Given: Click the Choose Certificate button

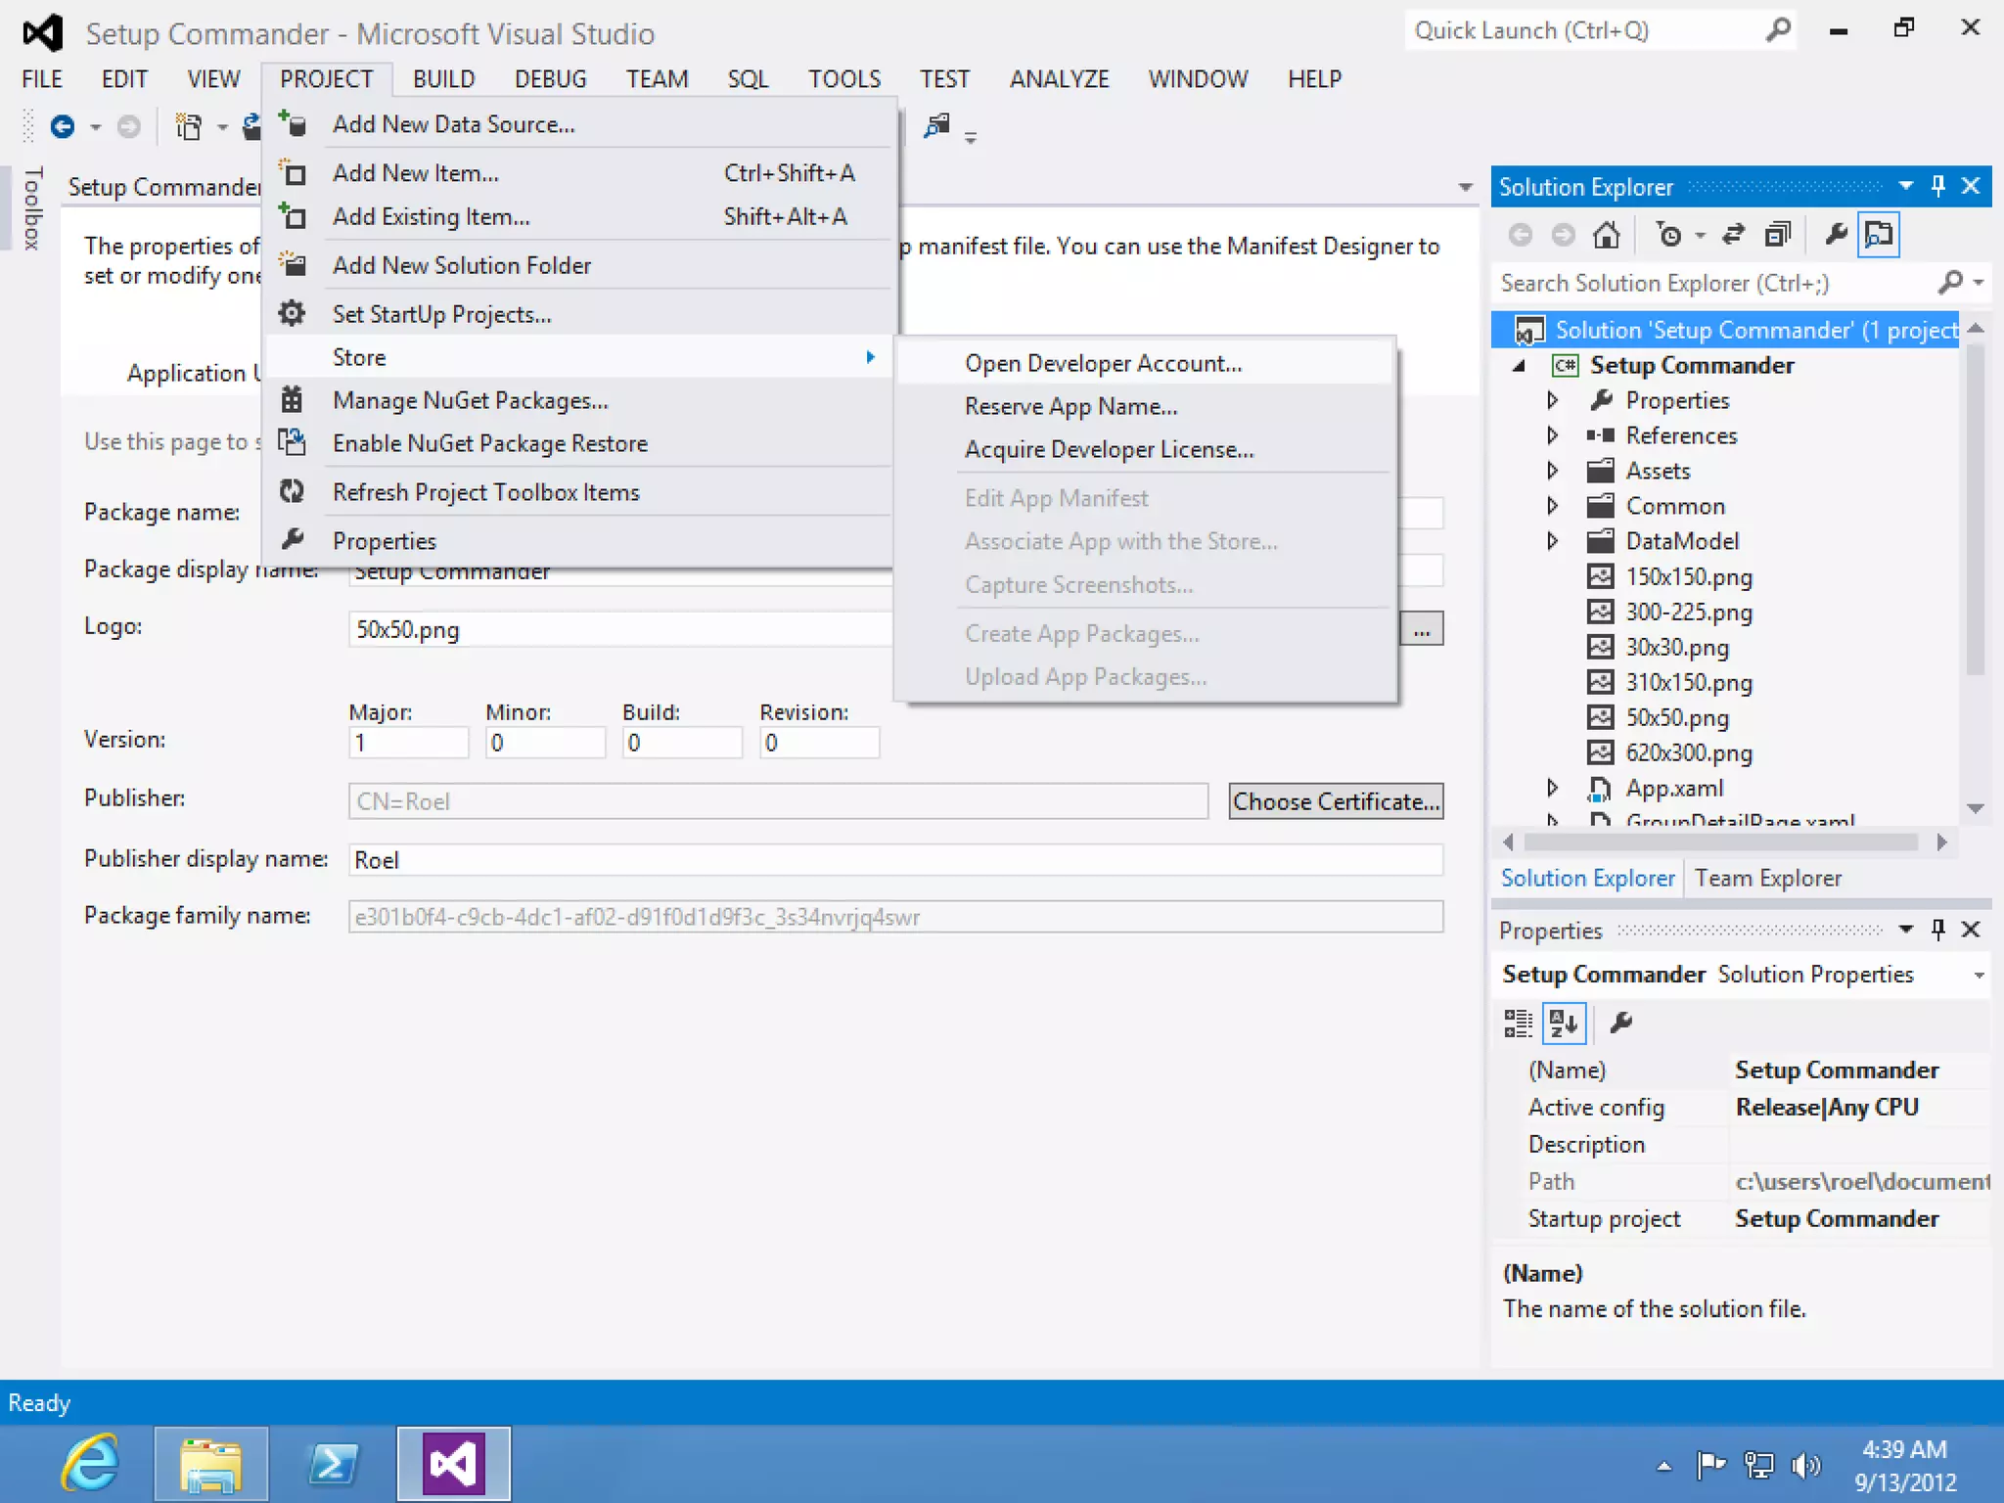Looking at the screenshot, I should tap(1335, 801).
